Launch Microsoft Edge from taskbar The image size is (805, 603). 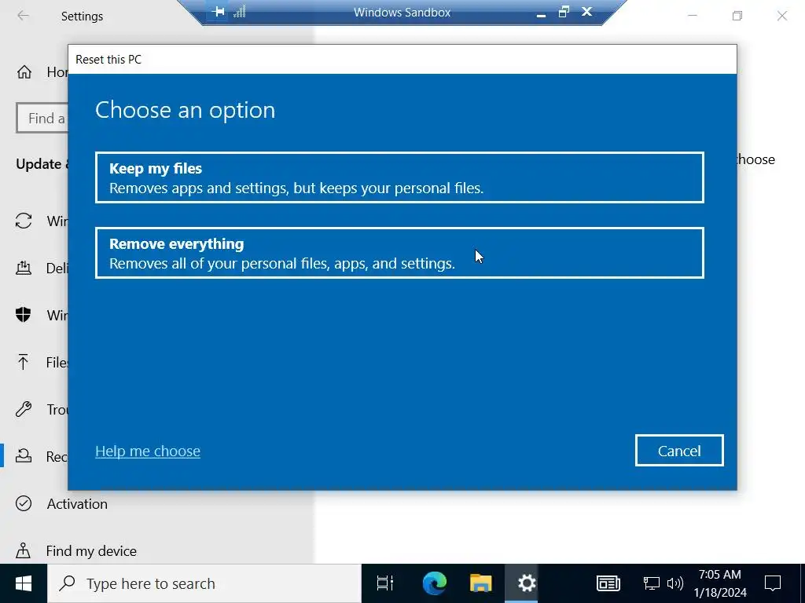[x=434, y=583]
